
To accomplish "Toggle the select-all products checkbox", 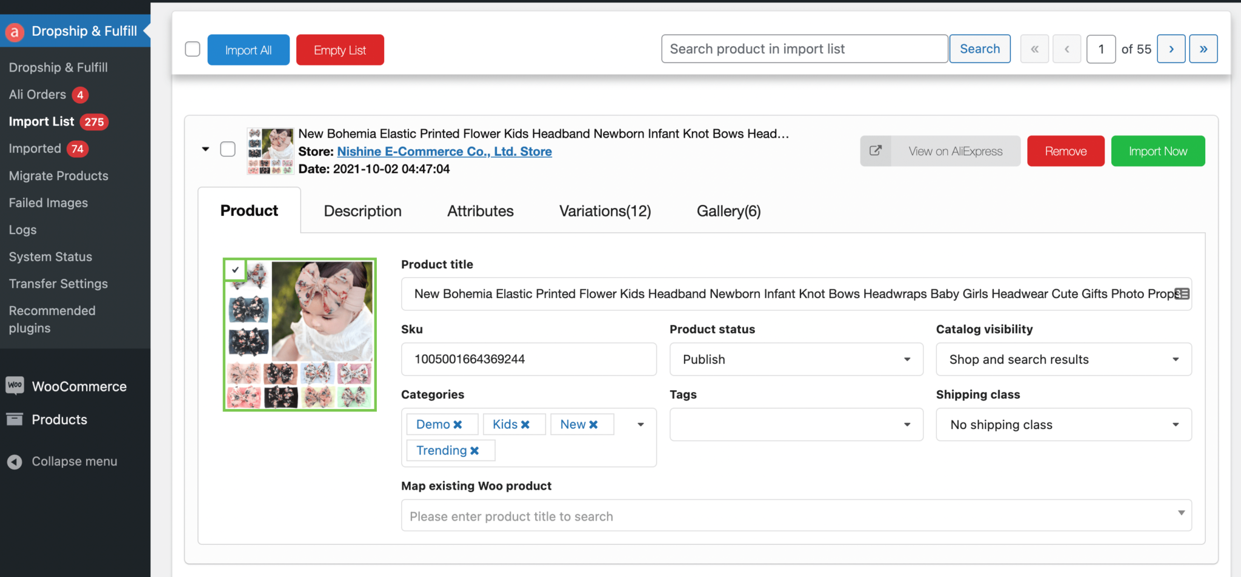I will pos(193,49).
